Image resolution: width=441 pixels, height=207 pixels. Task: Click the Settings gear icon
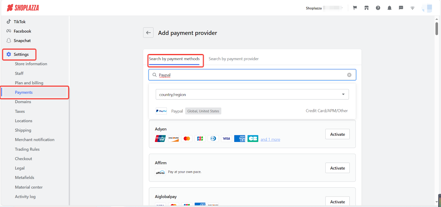pos(9,54)
